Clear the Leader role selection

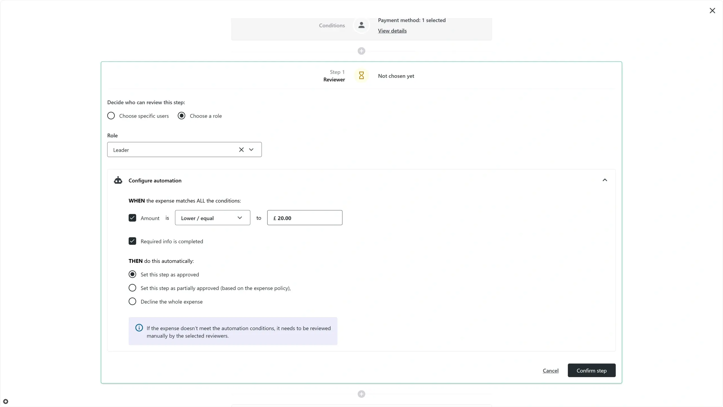click(x=241, y=150)
